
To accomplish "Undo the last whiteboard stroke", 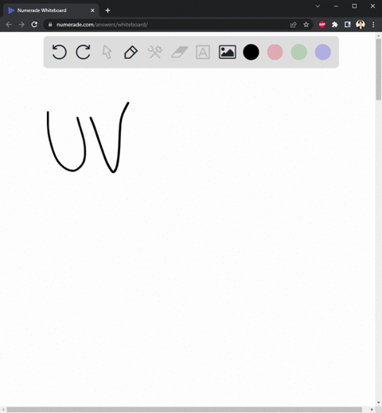I will tap(59, 52).
